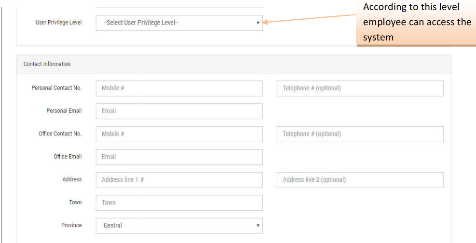Focus the Office Email input field
476x243 pixels.
pos(179,157)
